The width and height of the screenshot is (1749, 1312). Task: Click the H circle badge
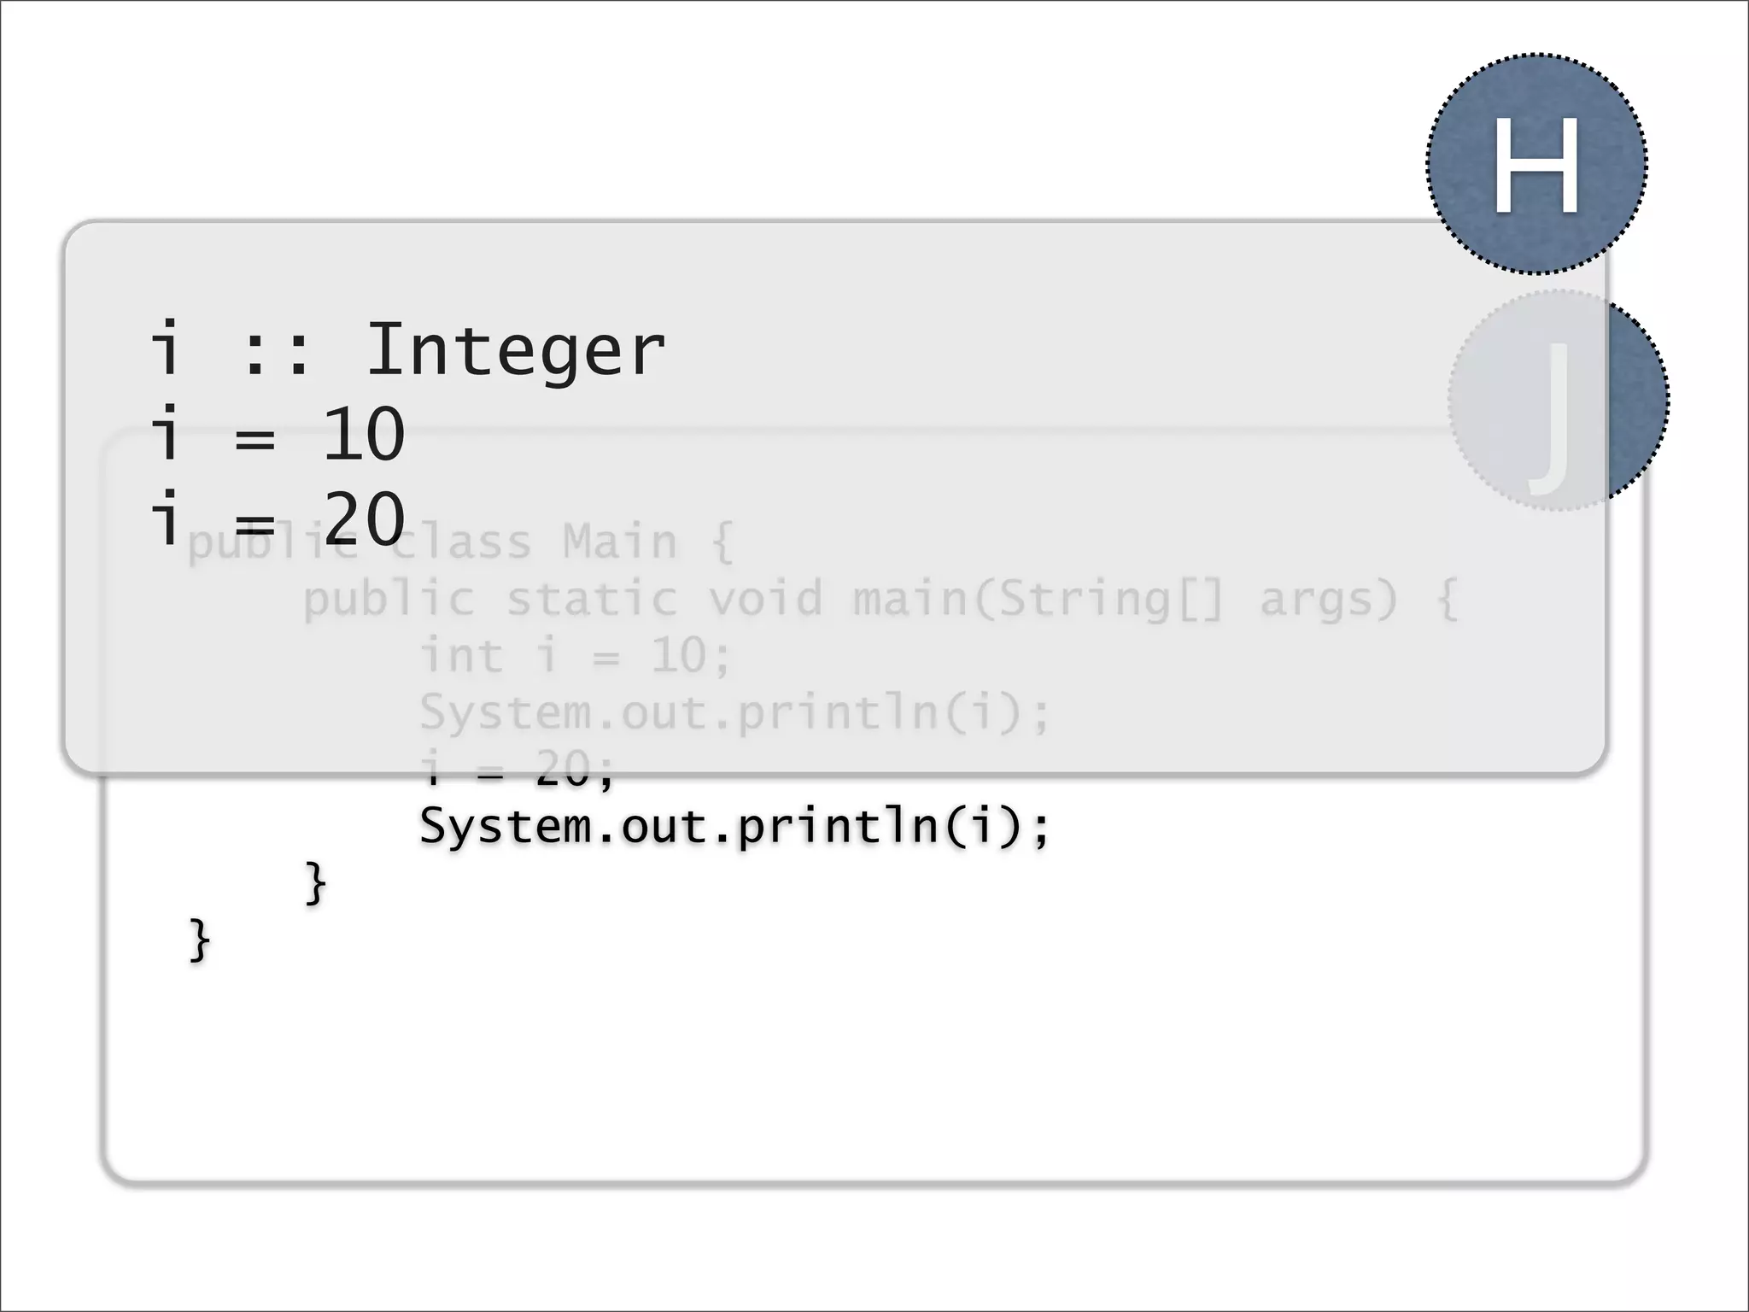click(x=1535, y=164)
